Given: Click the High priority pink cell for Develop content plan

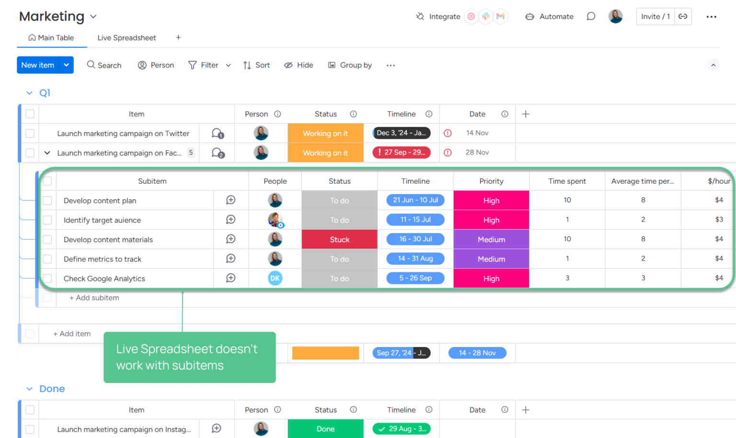Looking at the screenshot, I should click(x=491, y=200).
